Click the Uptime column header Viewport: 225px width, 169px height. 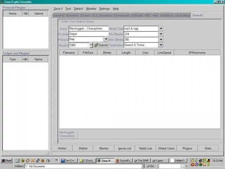[39, 13]
